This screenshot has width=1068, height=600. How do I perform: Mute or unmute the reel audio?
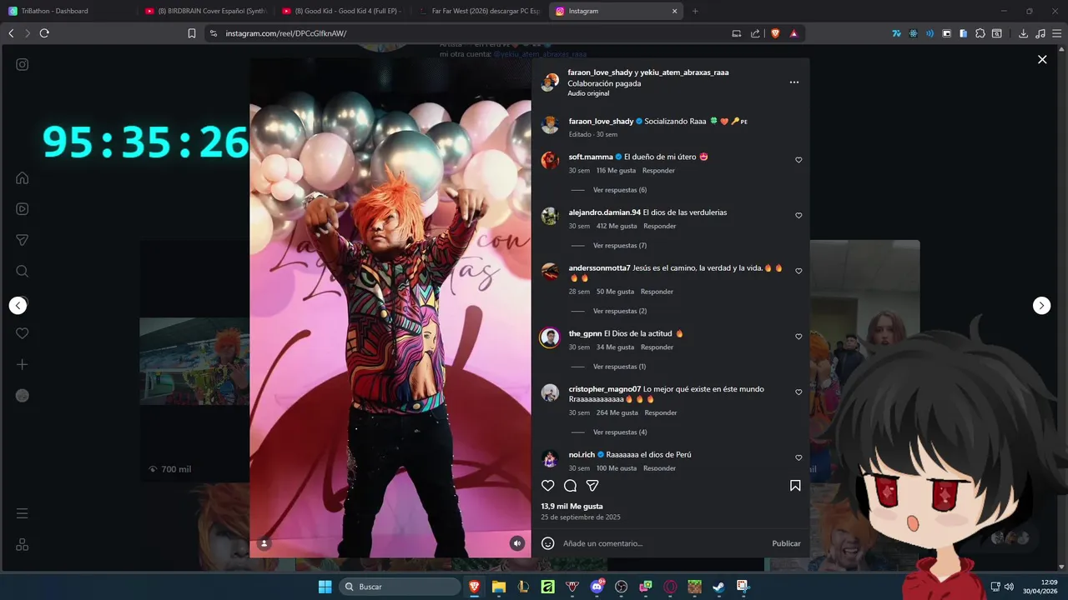(x=517, y=543)
